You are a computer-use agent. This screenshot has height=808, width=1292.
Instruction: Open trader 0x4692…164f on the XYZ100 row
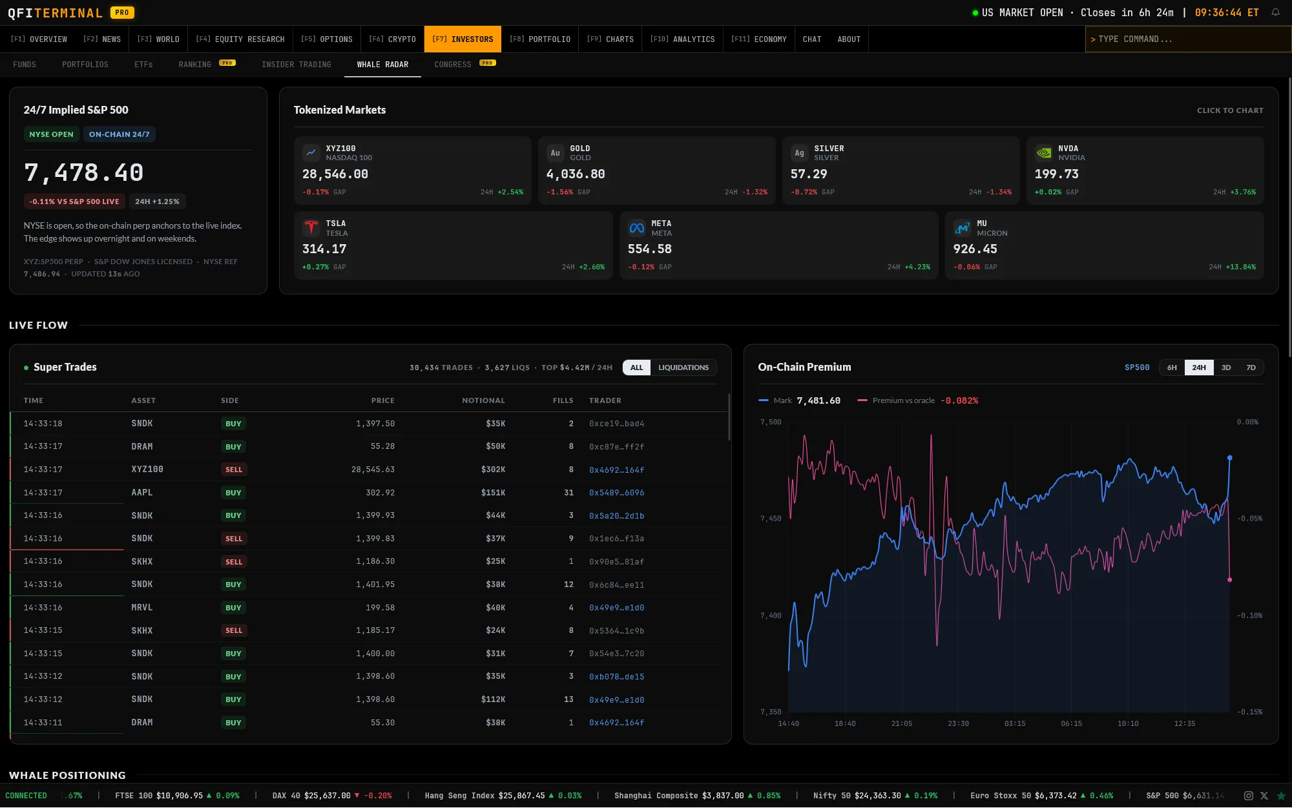pos(616,470)
